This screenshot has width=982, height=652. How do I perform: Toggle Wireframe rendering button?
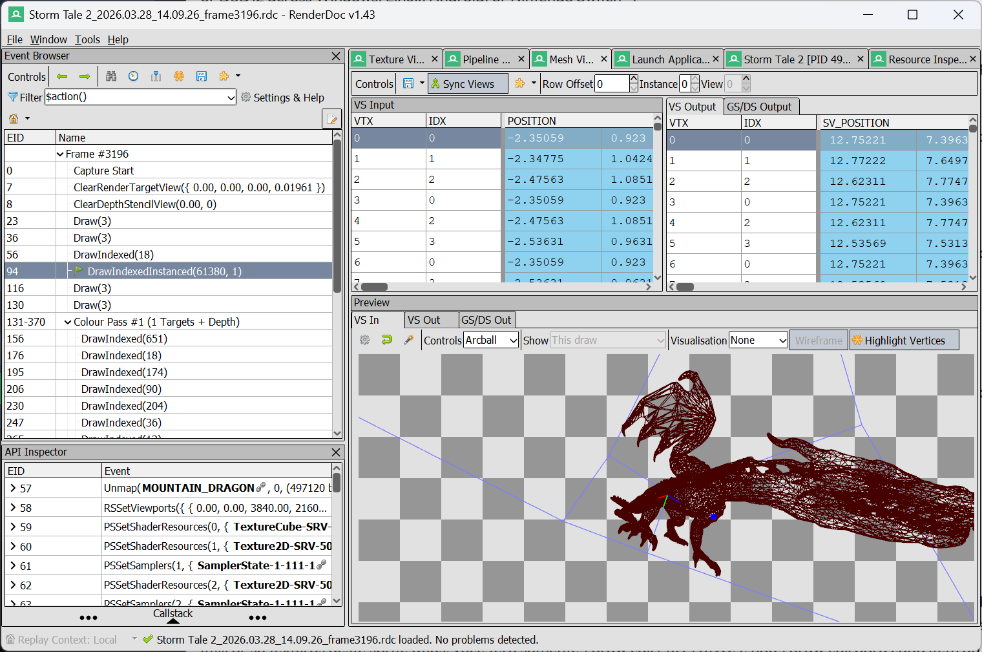coord(818,341)
